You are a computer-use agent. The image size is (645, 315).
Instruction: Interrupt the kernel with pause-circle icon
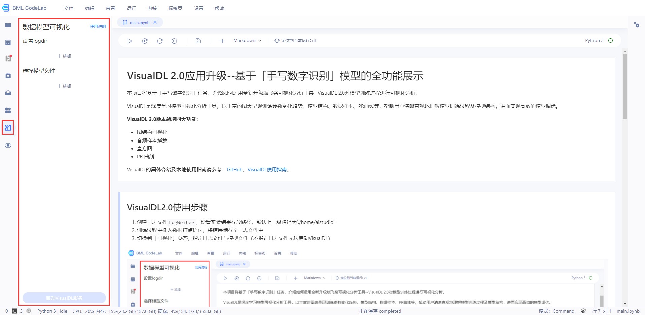click(174, 41)
